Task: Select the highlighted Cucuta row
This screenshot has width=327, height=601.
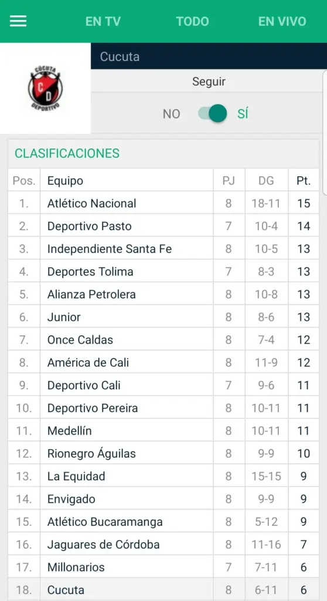Action: click(163, 589)
